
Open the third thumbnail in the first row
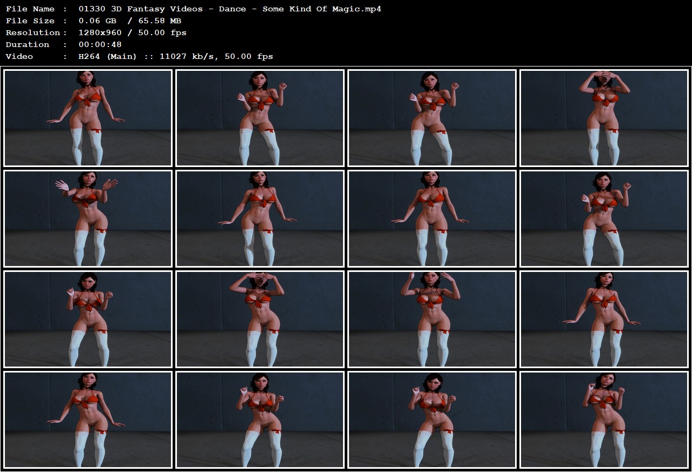click(432, 118)
